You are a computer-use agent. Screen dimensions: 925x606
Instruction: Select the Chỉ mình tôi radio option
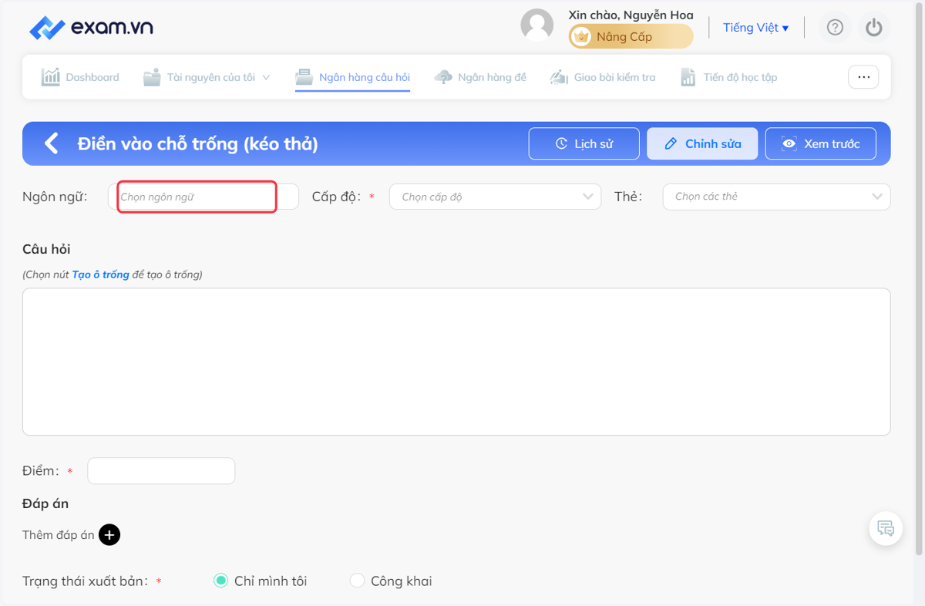tap(221, 581)
